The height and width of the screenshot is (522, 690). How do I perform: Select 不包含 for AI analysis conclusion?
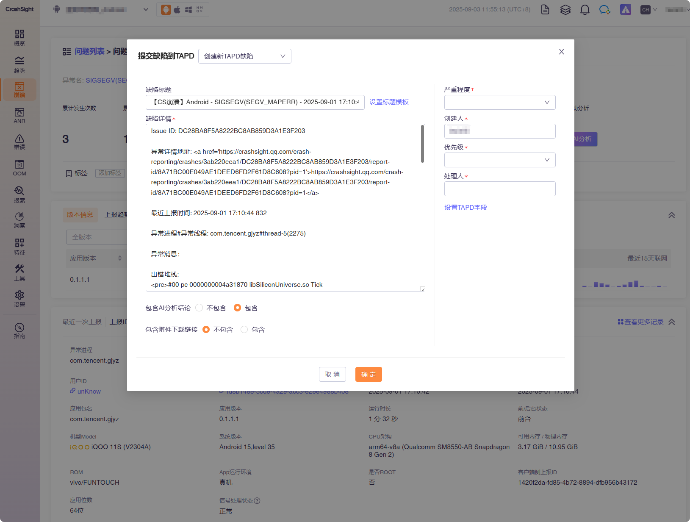coord(200,308)
